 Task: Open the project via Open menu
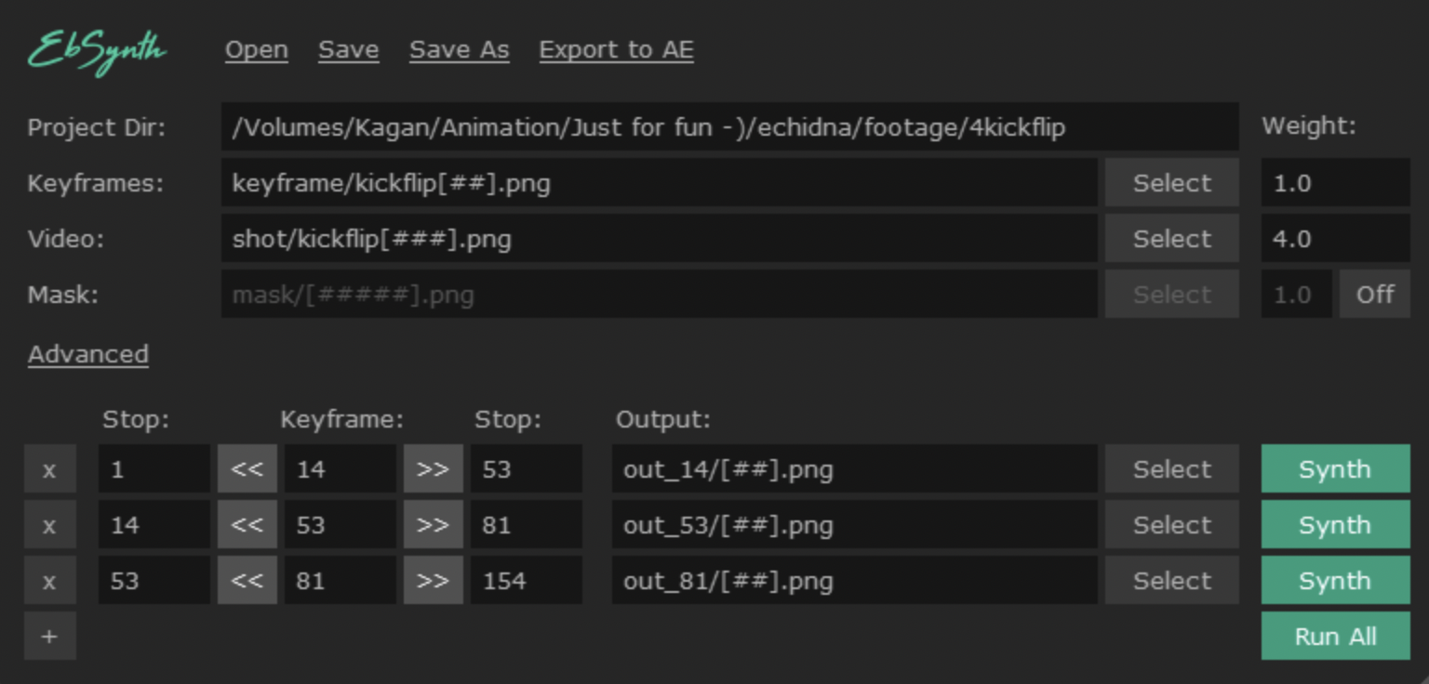pyautogui.click(x=256, y=50)
